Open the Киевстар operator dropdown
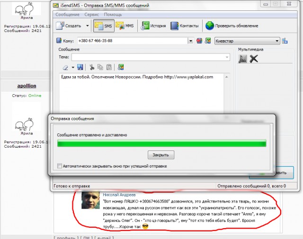Viewport: 303px width, 239px height. [247, 41]
